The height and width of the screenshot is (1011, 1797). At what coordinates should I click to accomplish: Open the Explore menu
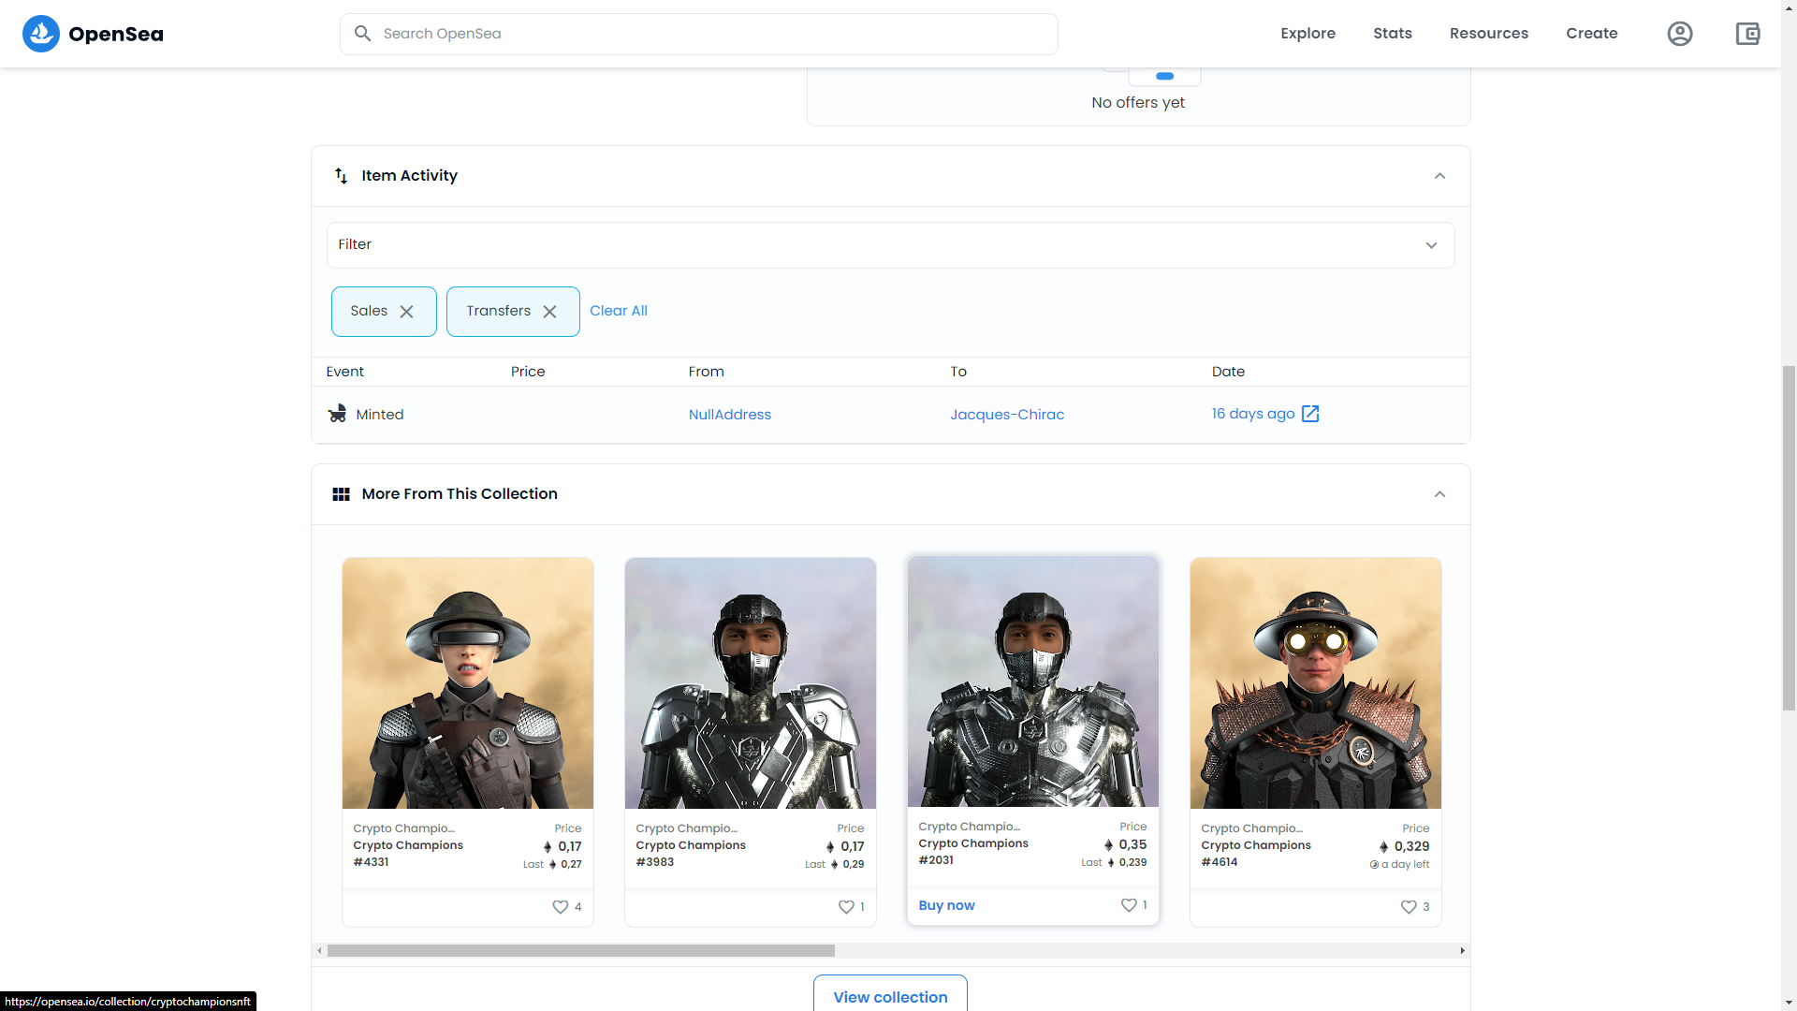coord(1308,34)
